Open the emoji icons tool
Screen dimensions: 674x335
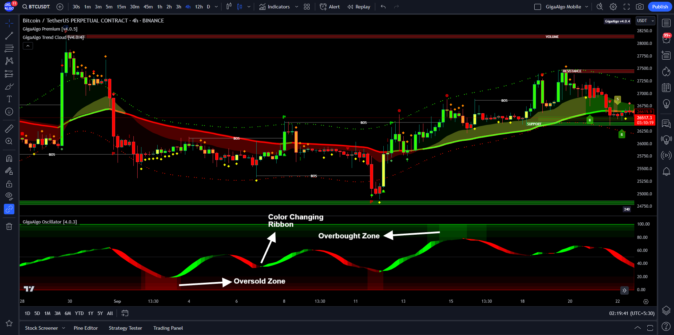9,112
